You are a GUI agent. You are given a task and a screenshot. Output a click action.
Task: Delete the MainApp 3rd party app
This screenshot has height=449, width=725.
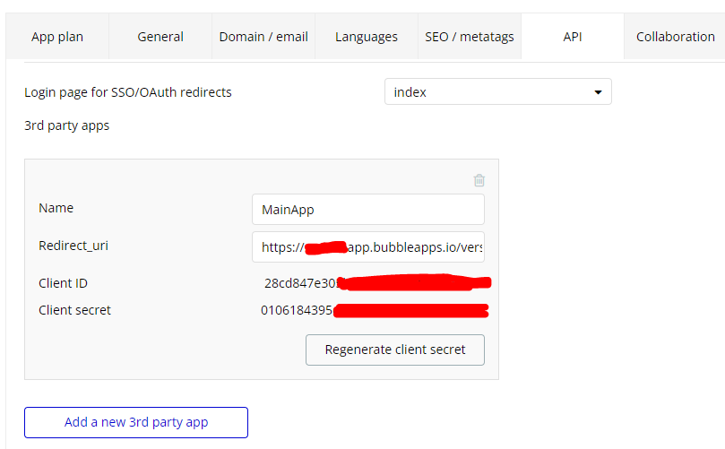479,180
